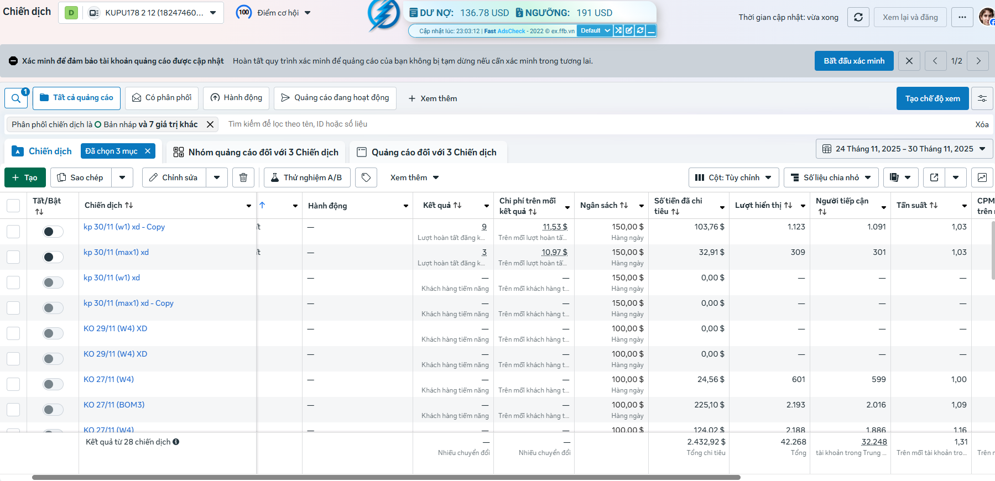Viewport: 995px width, 481px height.
Task: Open the charts view icon
Action: tap(982, 177)
